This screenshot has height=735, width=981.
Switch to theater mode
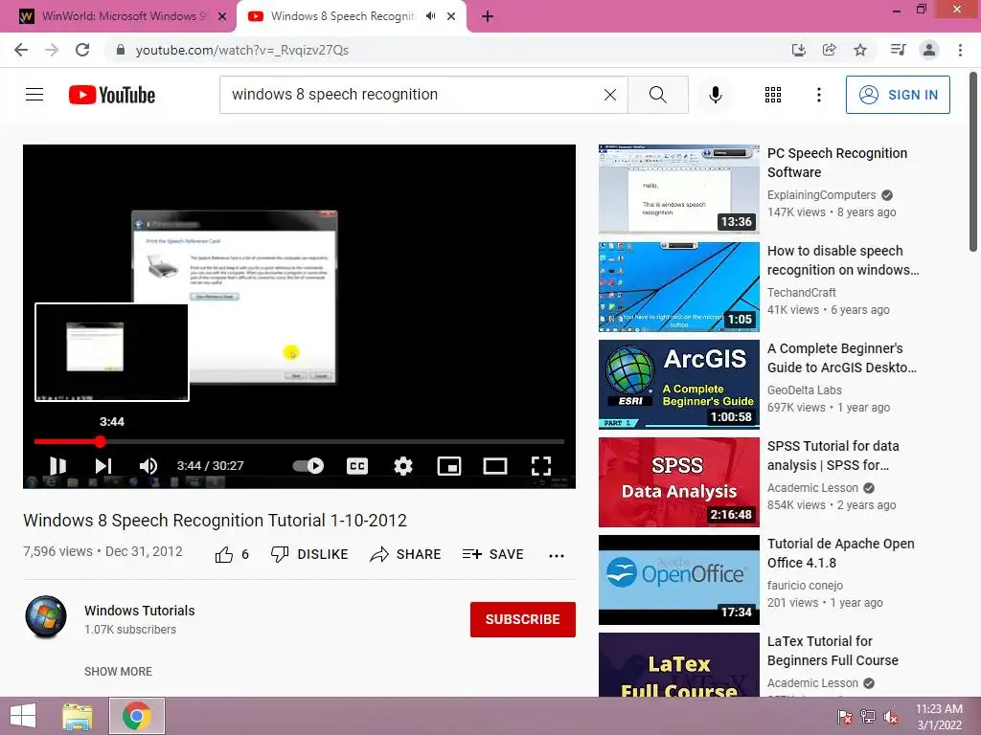(x=495, y=466)
